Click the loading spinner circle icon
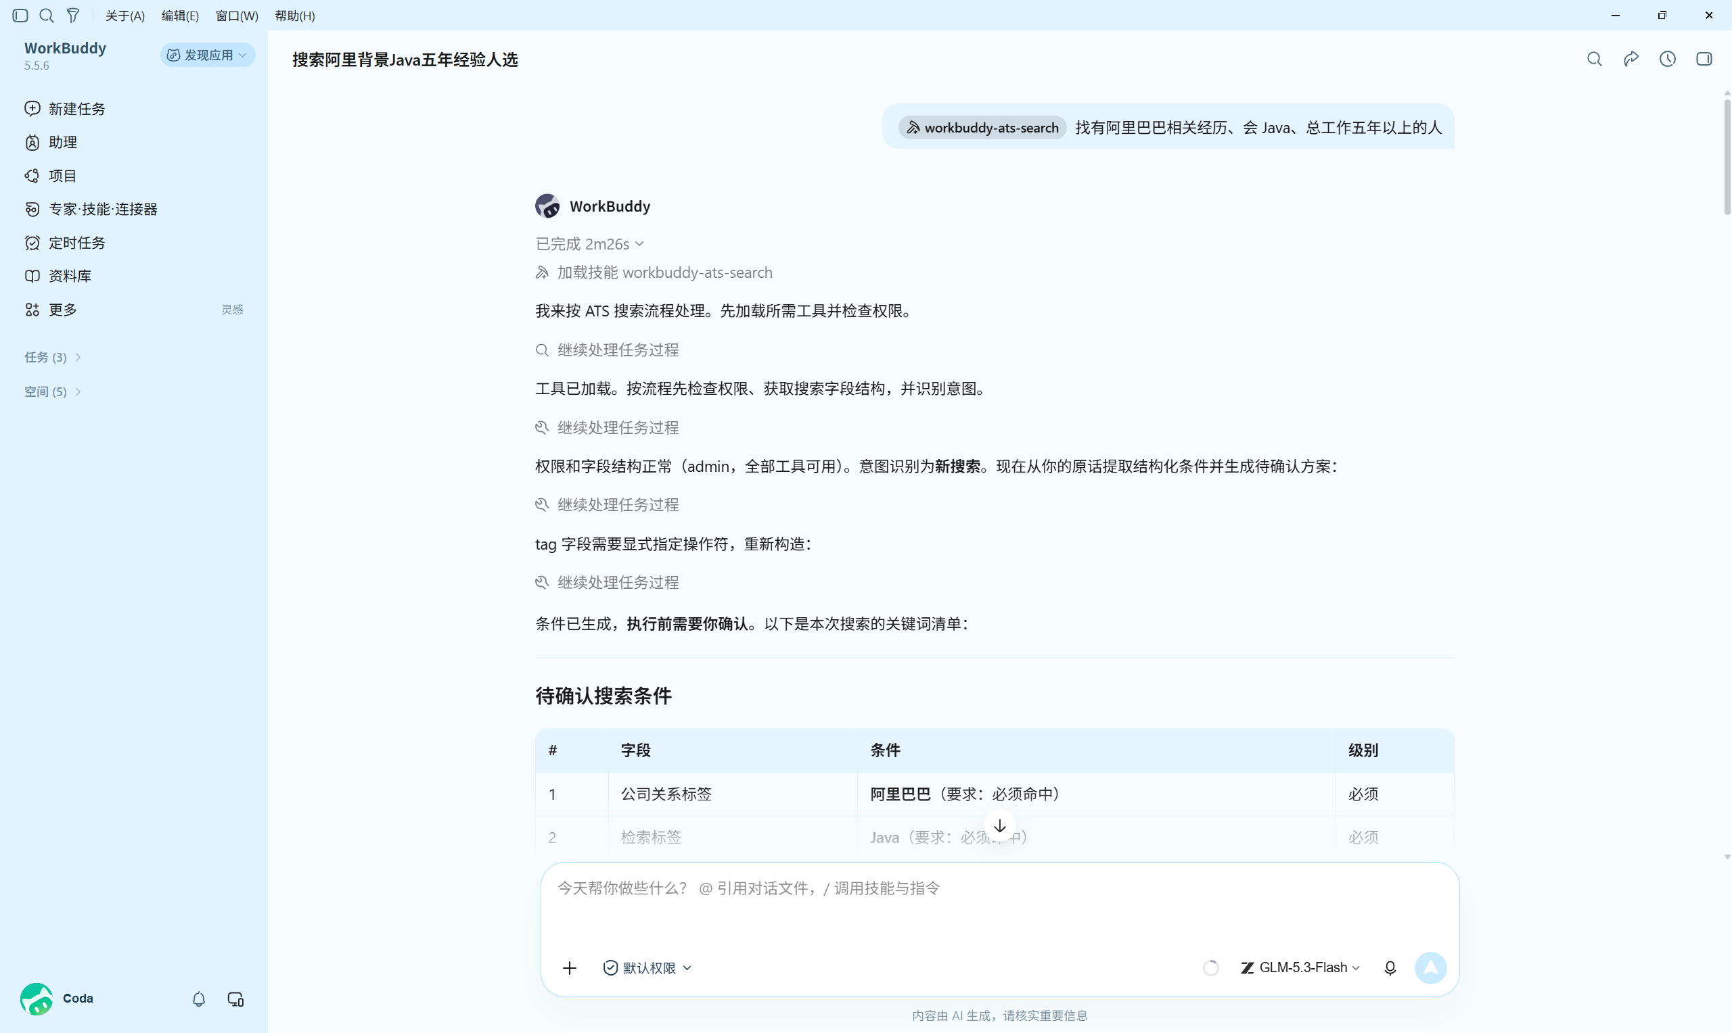This screenshot has width=1732, height=1033. click(x=1210, y=967)
